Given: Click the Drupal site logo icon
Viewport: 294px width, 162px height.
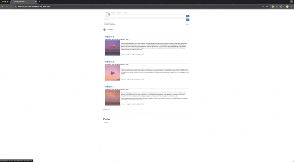Looking at the screenshot, I should click(104, 30).
